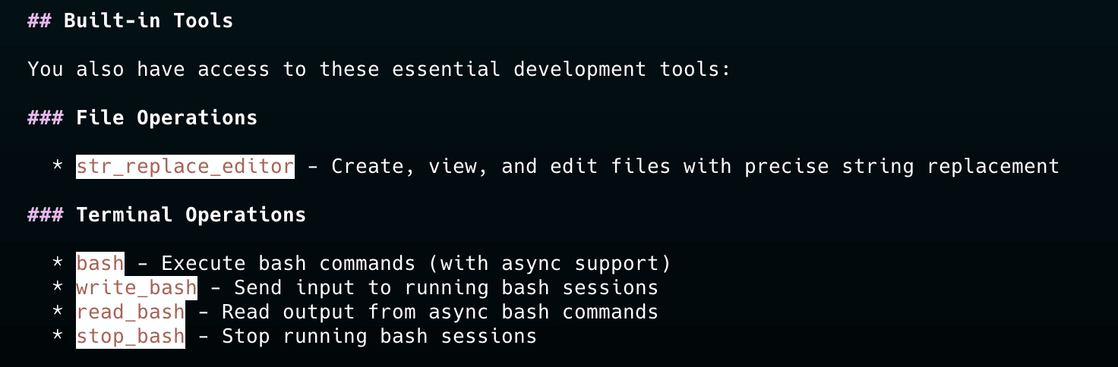Click the "###" marker before Terminal Operations
Image resolution: width=1118 pixels, height=367 pixels.
click(45, 215)
